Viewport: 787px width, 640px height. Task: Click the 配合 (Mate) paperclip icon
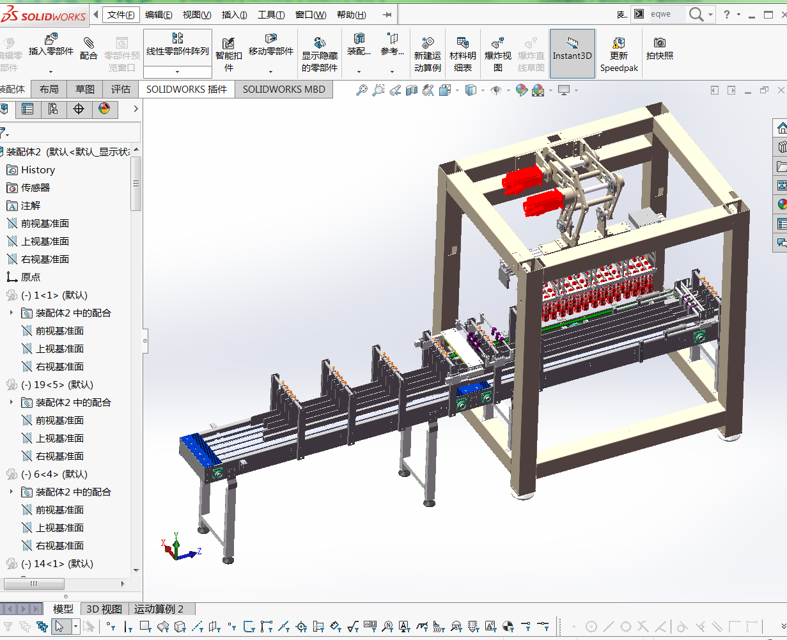pos(88,43)
